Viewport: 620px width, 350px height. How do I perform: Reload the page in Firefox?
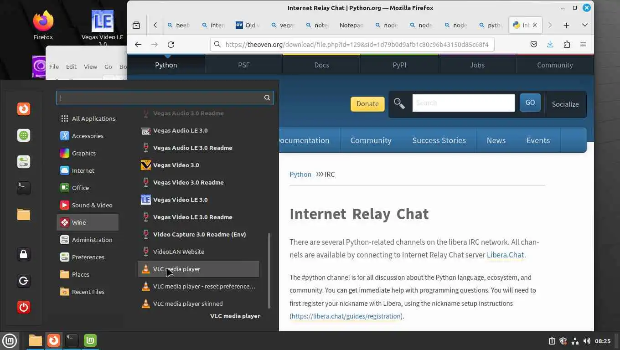[171, 44]
